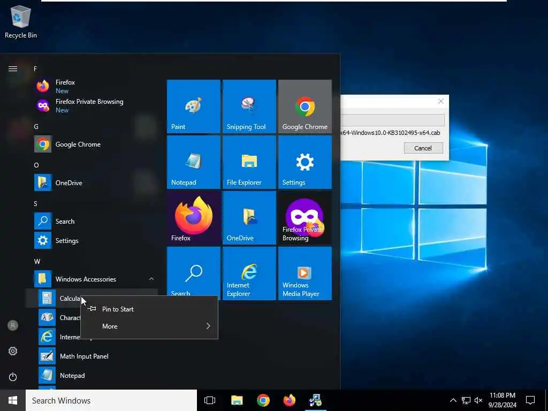Expand the Start hamburger menu

tap(13, 69)
